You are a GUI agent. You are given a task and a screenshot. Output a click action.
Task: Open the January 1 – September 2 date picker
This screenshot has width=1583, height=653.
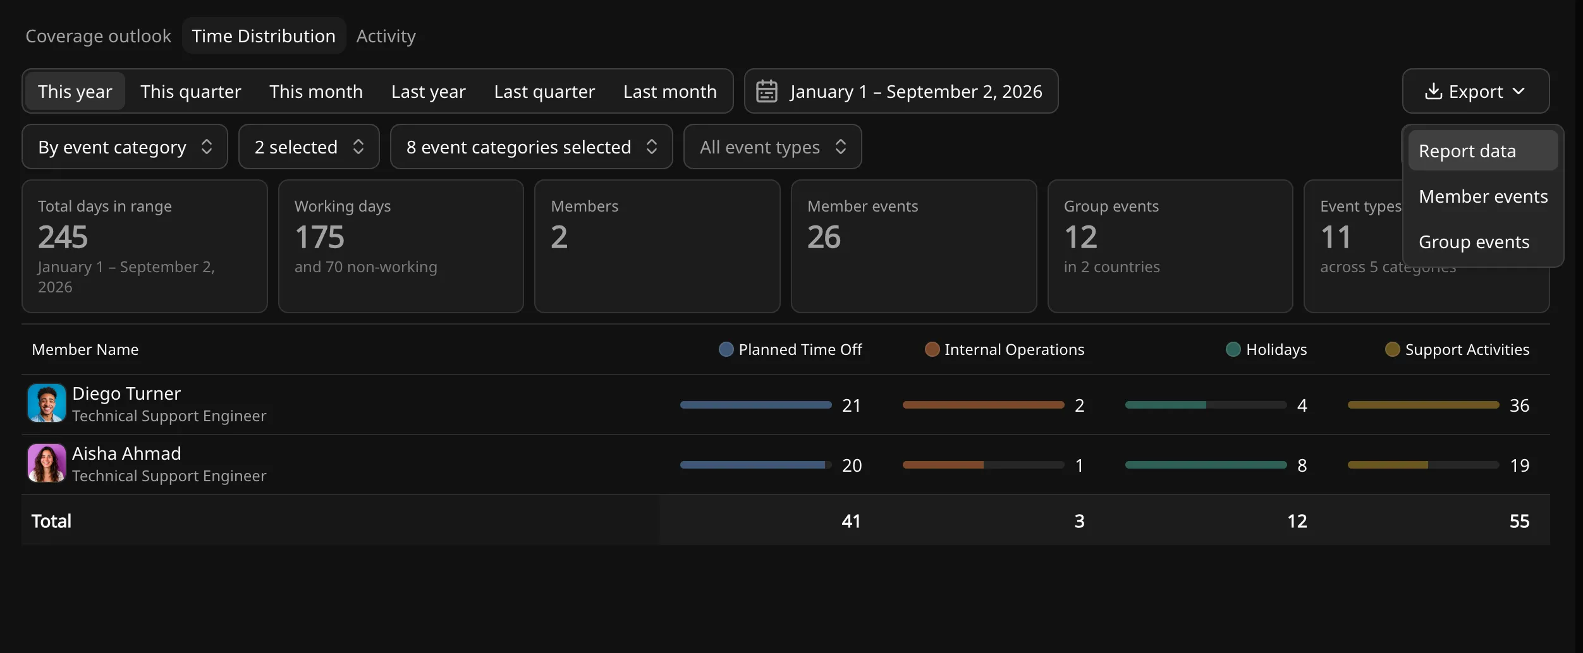coord(901,91)
